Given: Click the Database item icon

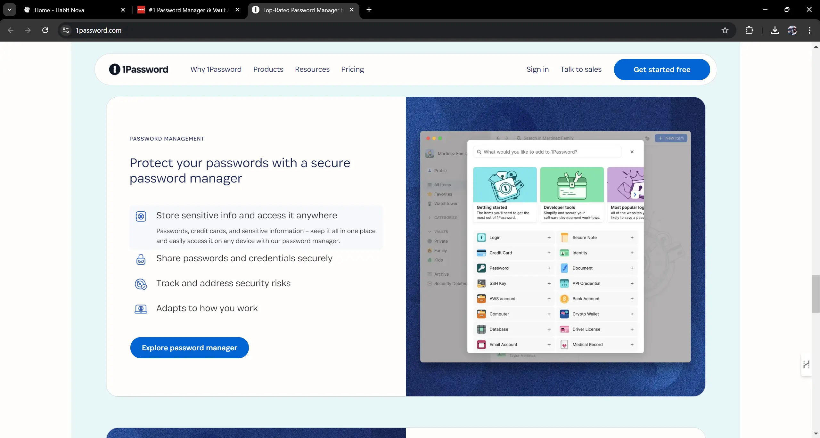Looking at the screenshot, I should click(481, 329).
